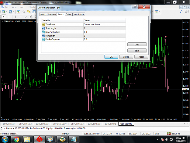190x143 pixels.
Task: Open the Charts menu
Action: click(x=32, y=7)
